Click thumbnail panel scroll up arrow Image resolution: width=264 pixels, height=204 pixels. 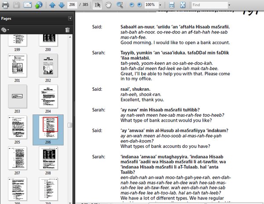click(x=70, y=37)
